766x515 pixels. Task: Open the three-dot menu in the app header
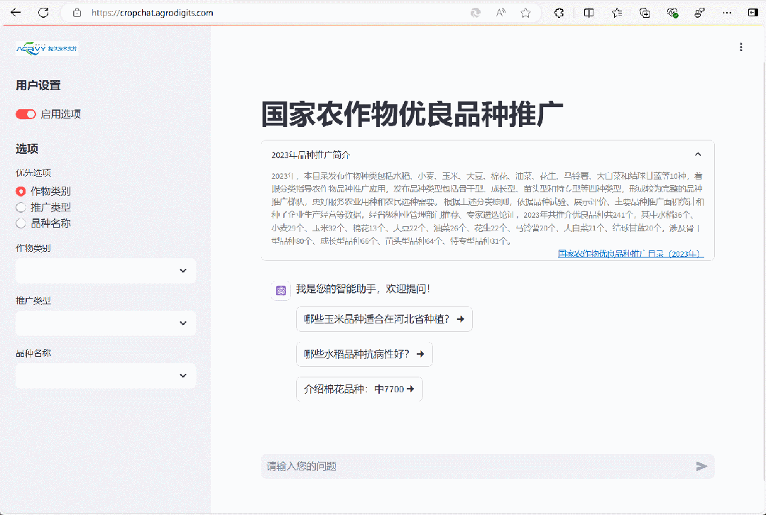point(741,47)
